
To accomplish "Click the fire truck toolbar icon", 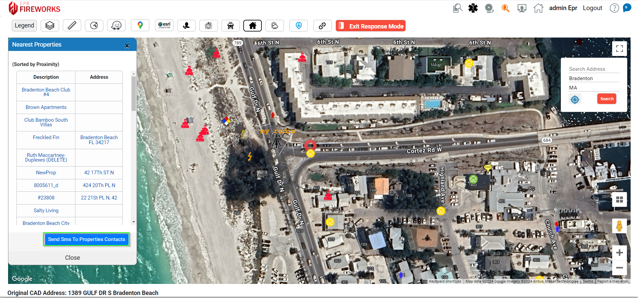I will pyautogui.click(x=231, y=25).
